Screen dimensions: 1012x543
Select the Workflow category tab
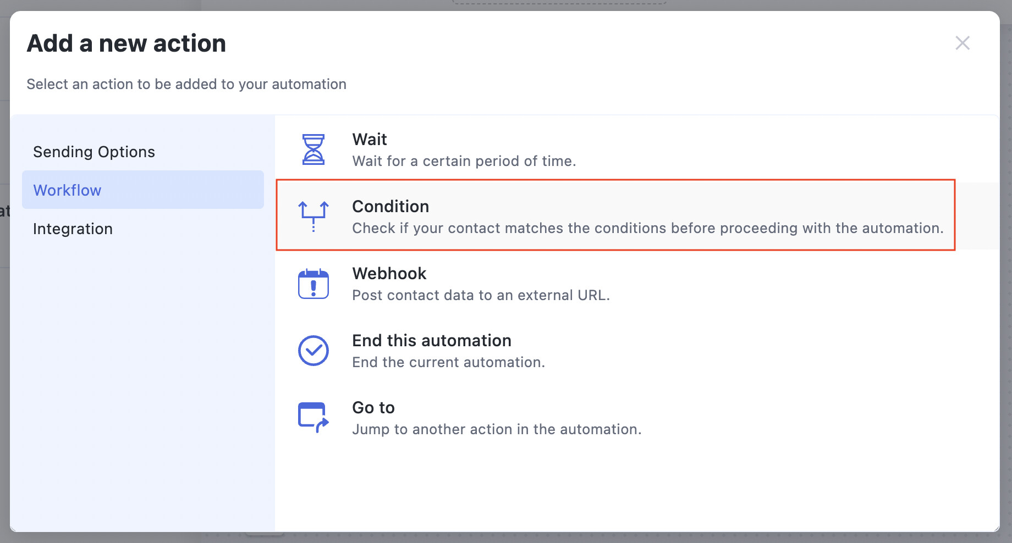tap(143, 190)
